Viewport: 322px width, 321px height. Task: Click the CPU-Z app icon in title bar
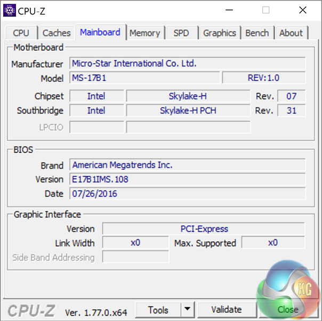coord(10,10)
